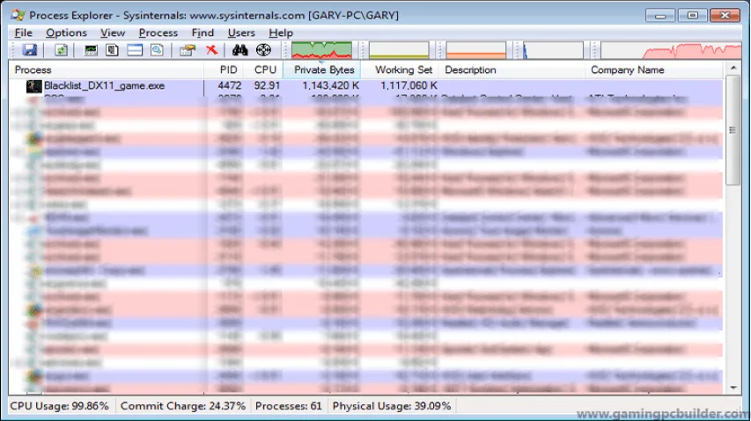This screenshot has height=421, width=751.
Task: Click the green CPU usage mini graph
Action: [321, 50]
